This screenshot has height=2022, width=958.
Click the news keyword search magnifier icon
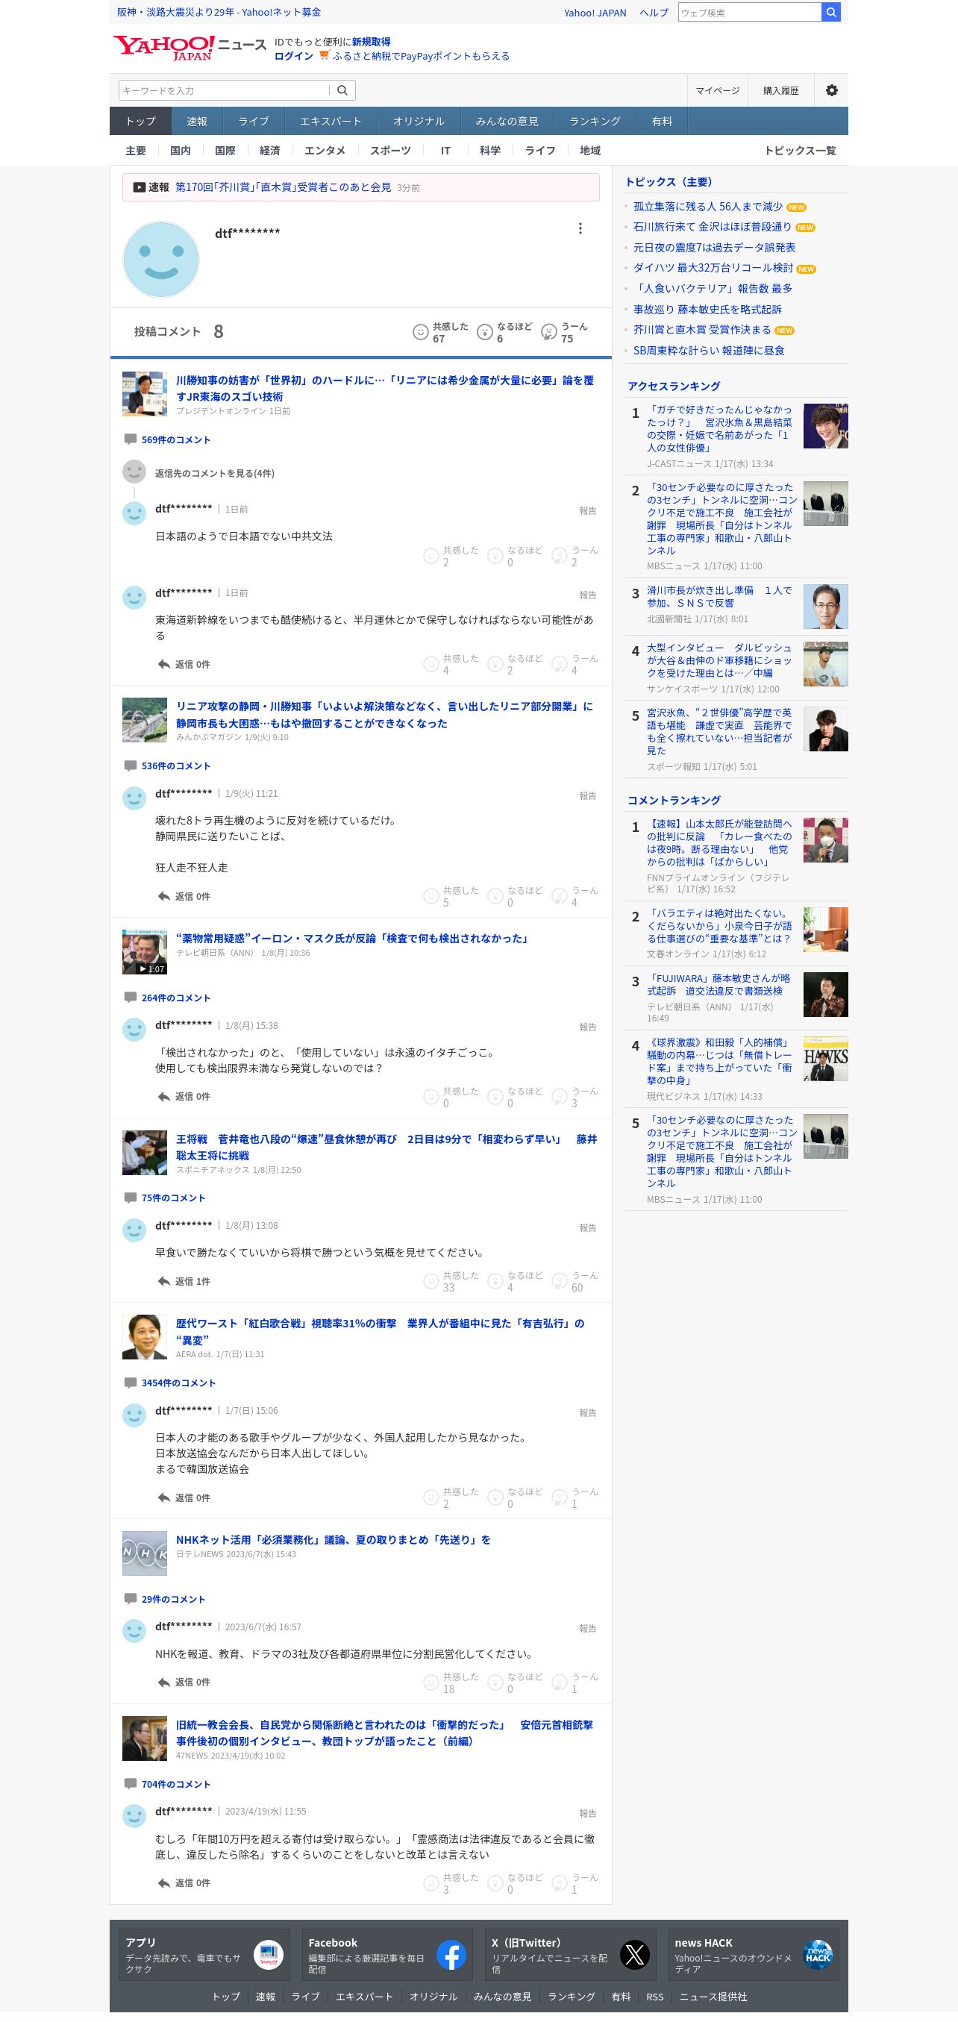(x=342, y=90)
